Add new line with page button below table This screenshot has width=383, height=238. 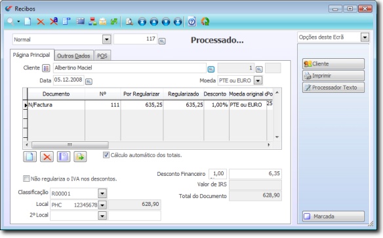(30, 157)
